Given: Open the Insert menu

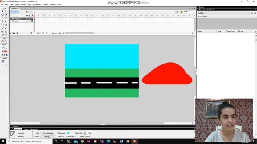Looking at the screenshot, I should [x=17, y=4].
